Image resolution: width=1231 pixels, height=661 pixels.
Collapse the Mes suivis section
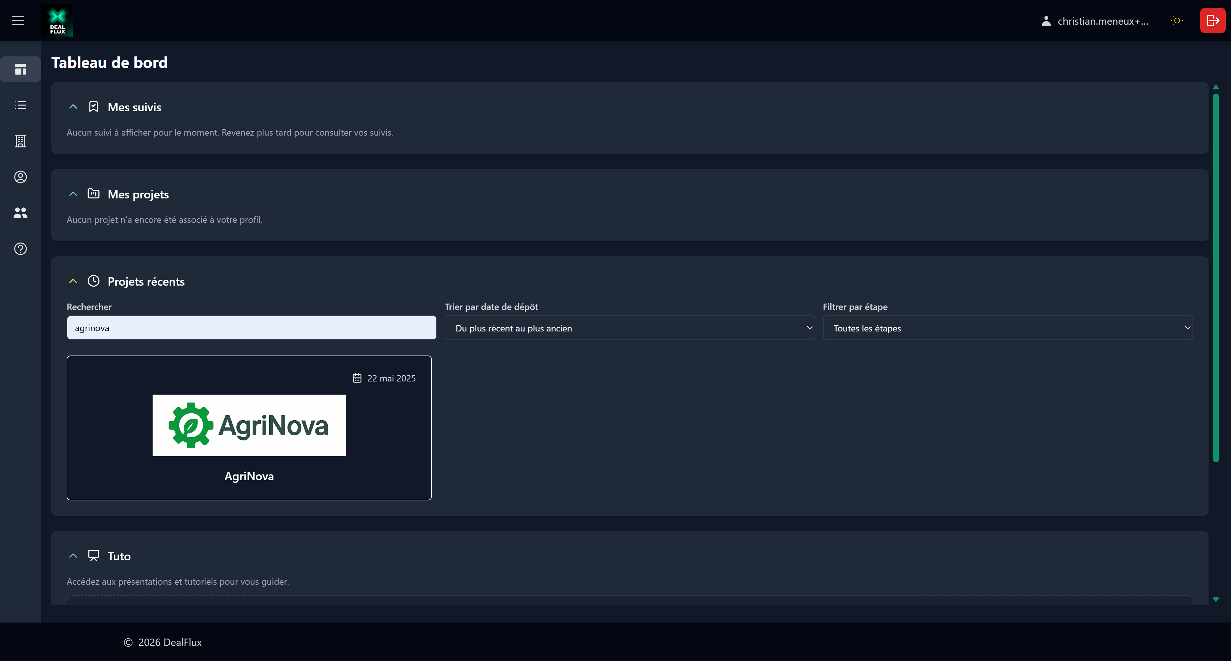(73, 107)
